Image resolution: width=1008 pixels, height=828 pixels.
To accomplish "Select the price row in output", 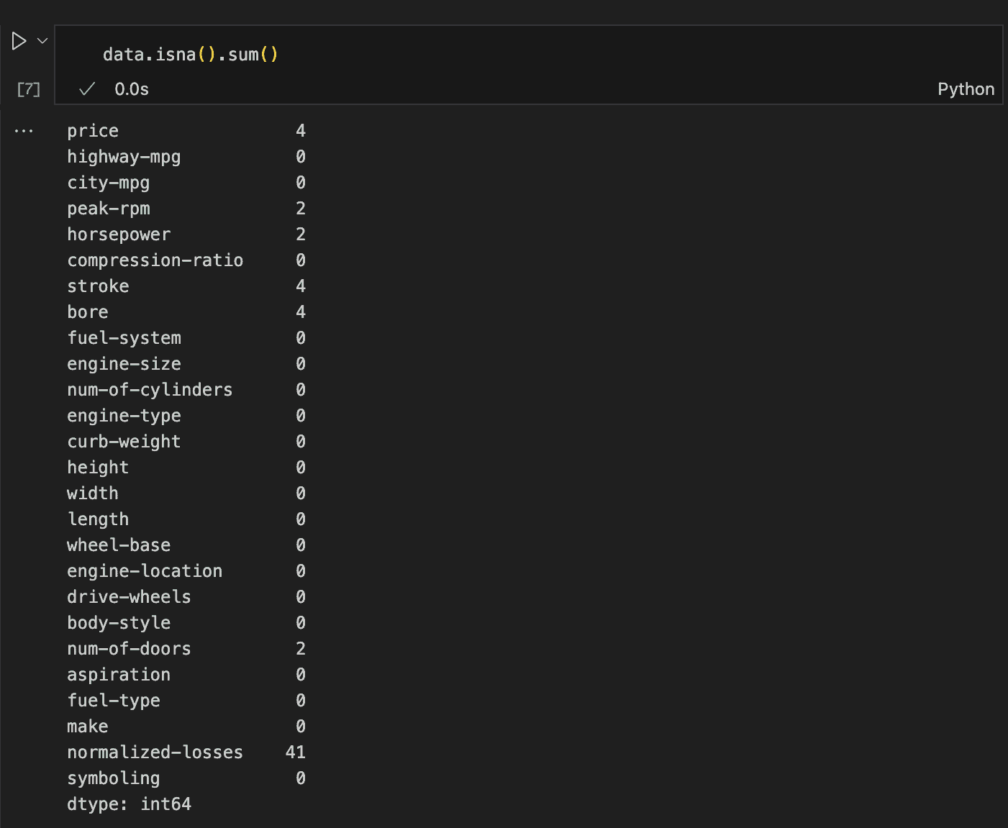I will [93, 130].
